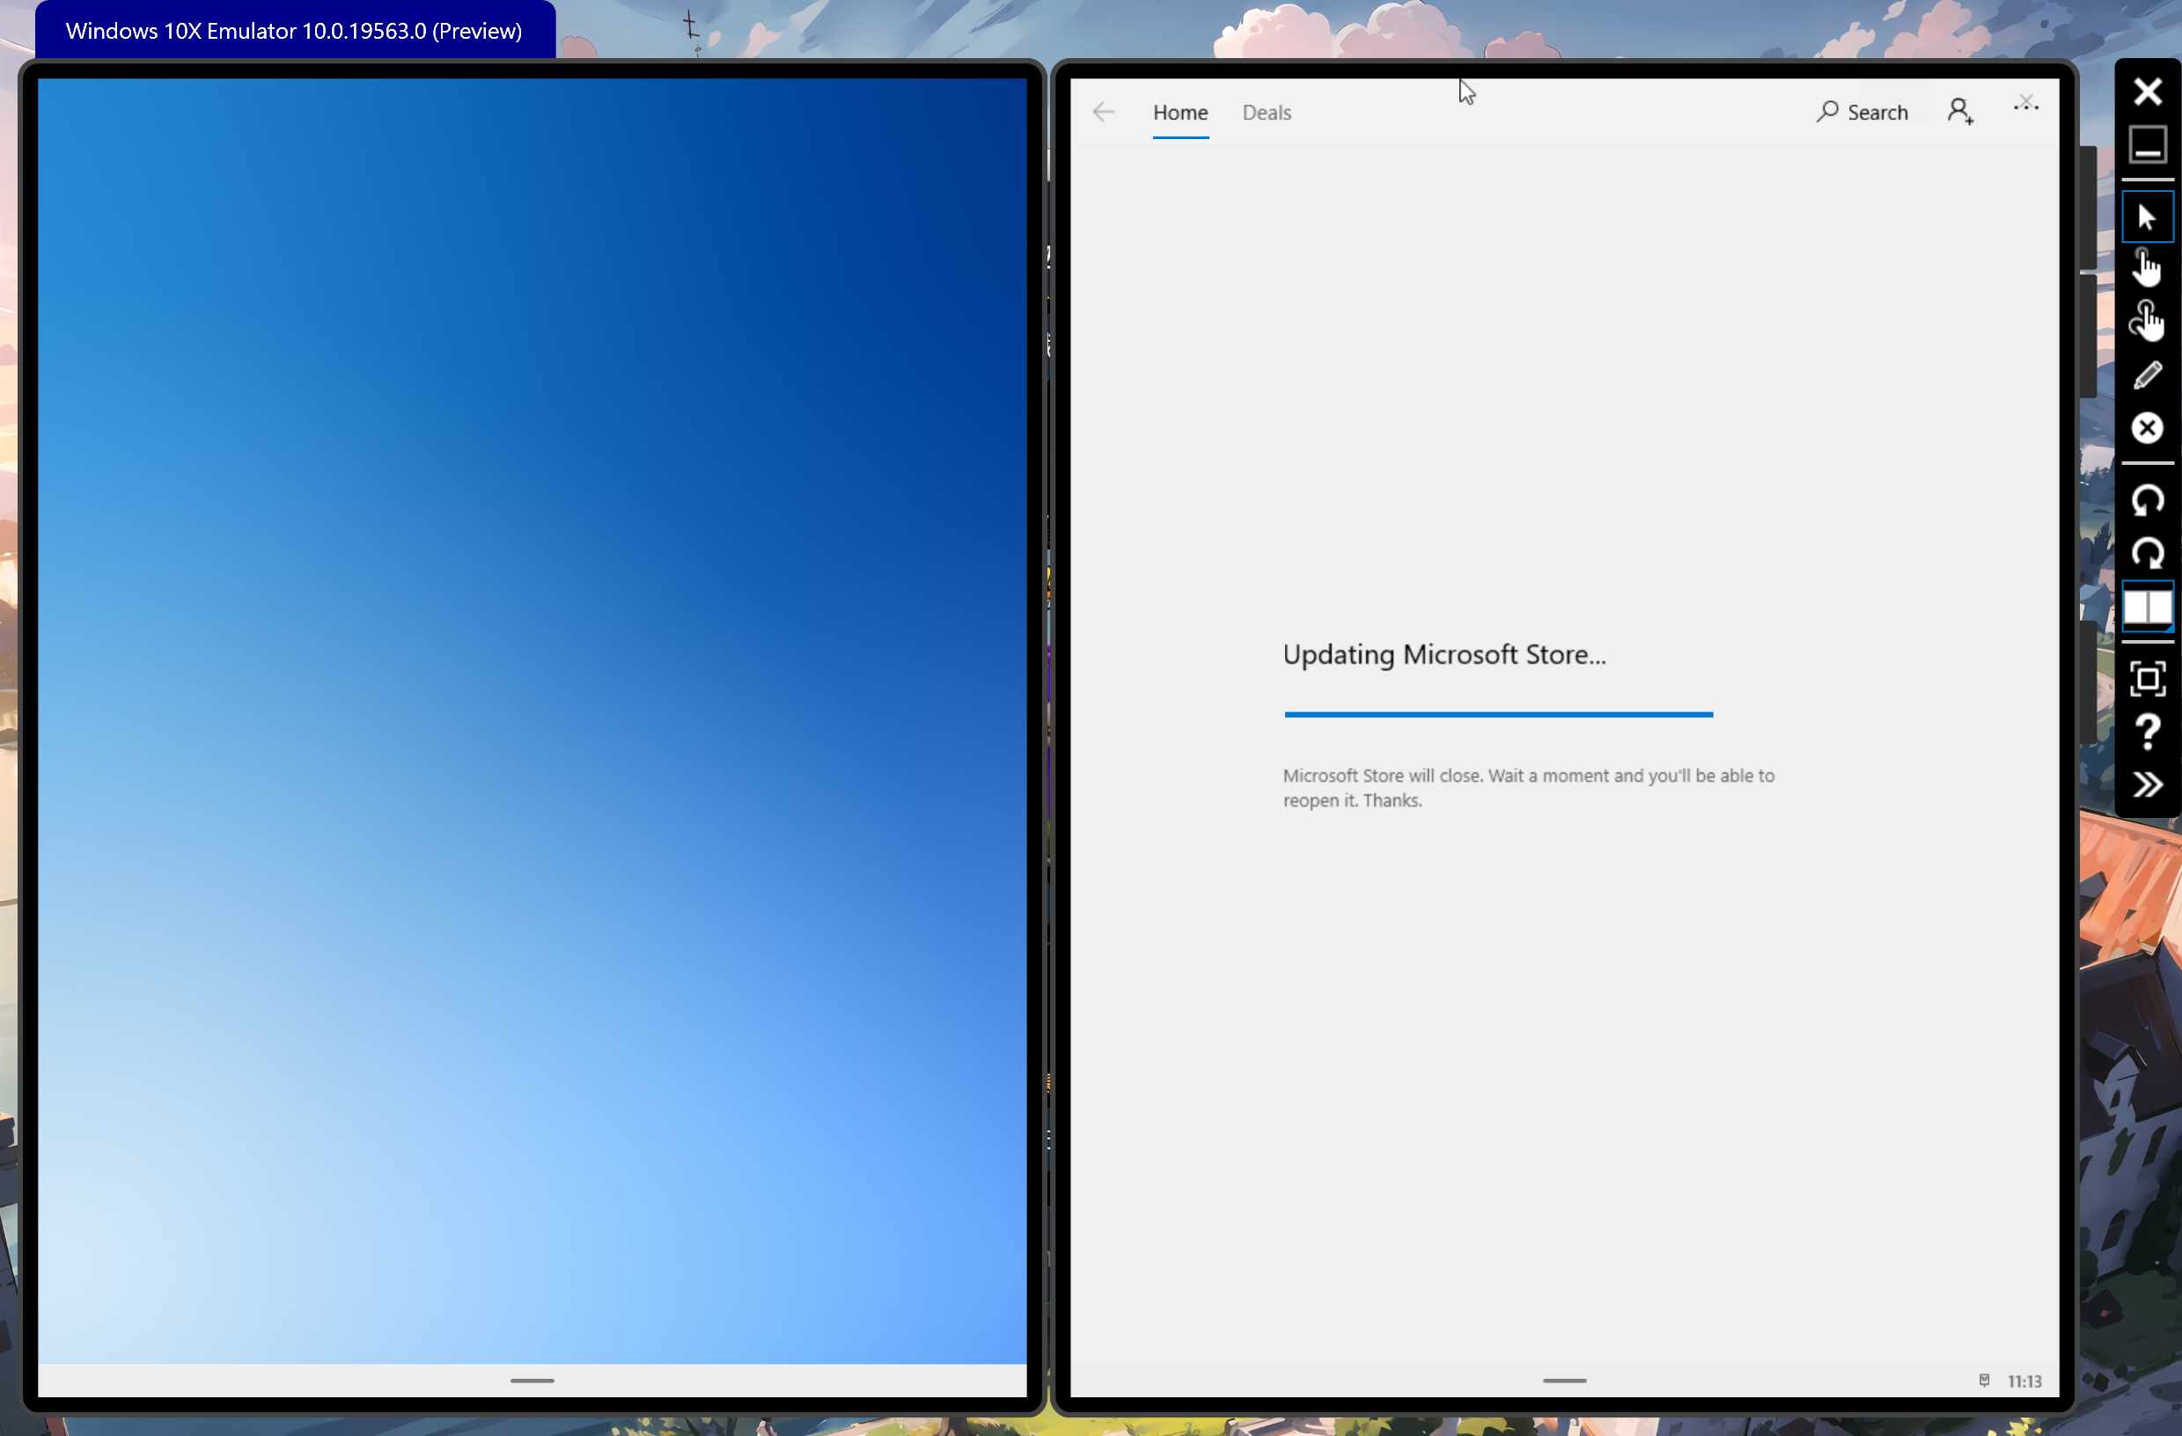Minimize the emulator with toolbar button
2182x1436 pixels.
2146,145
